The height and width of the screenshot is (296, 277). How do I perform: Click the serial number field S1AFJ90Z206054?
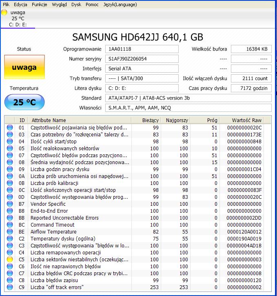(142, 59)
